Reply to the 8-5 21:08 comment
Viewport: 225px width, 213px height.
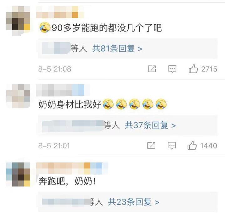172,69
